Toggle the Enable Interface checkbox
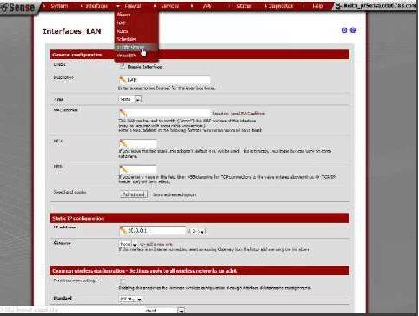419x316 pixels. [123, 66]
